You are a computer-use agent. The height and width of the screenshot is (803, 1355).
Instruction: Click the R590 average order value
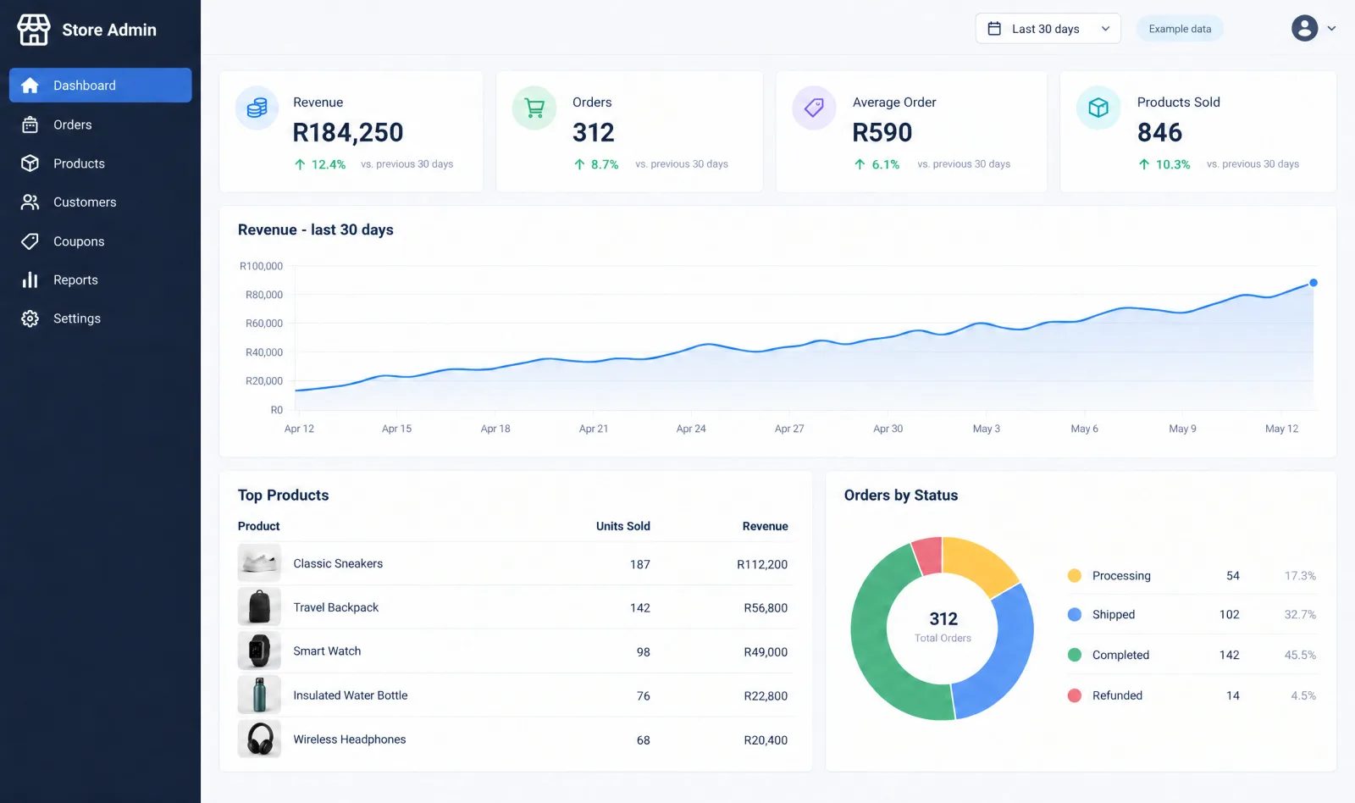point(882,133)
